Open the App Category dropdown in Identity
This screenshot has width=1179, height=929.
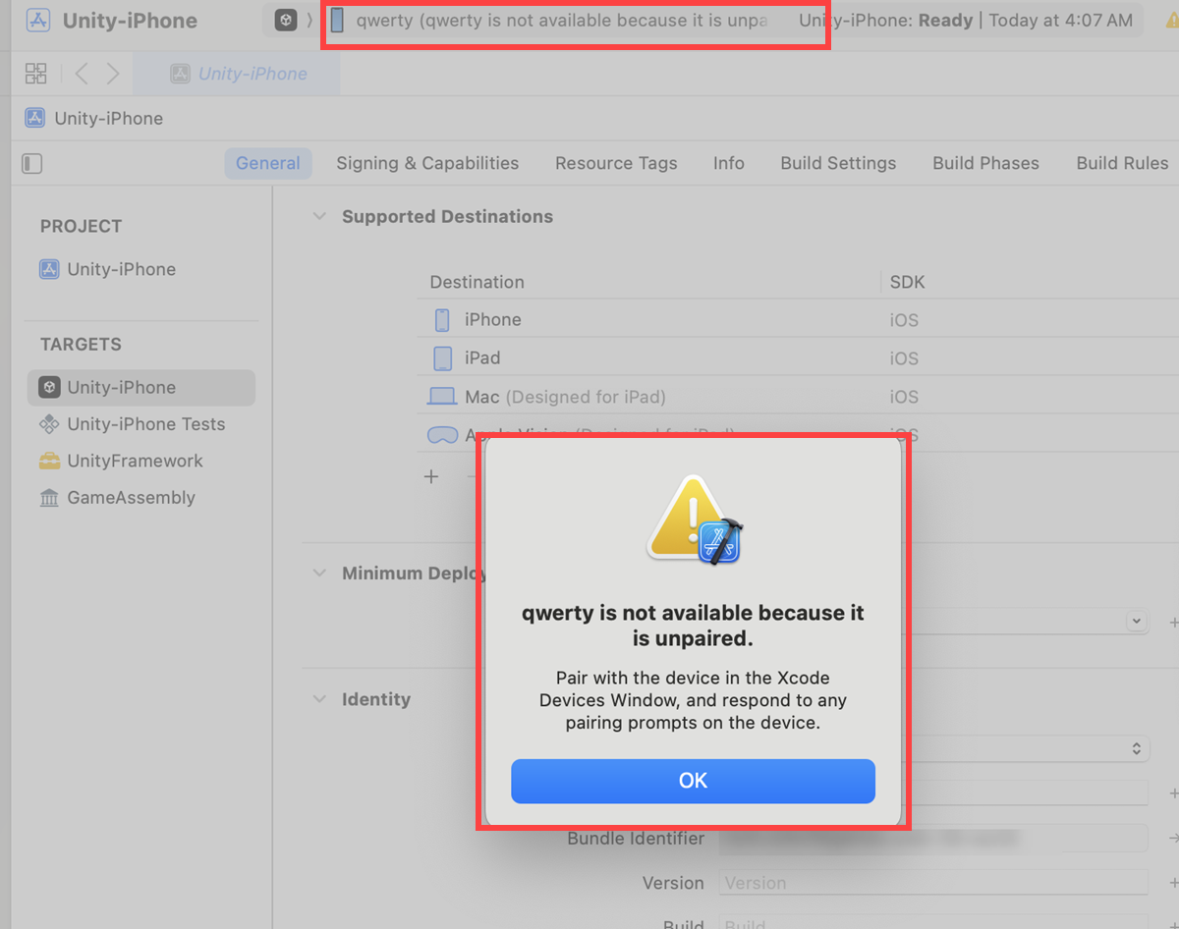[1136, 748]
